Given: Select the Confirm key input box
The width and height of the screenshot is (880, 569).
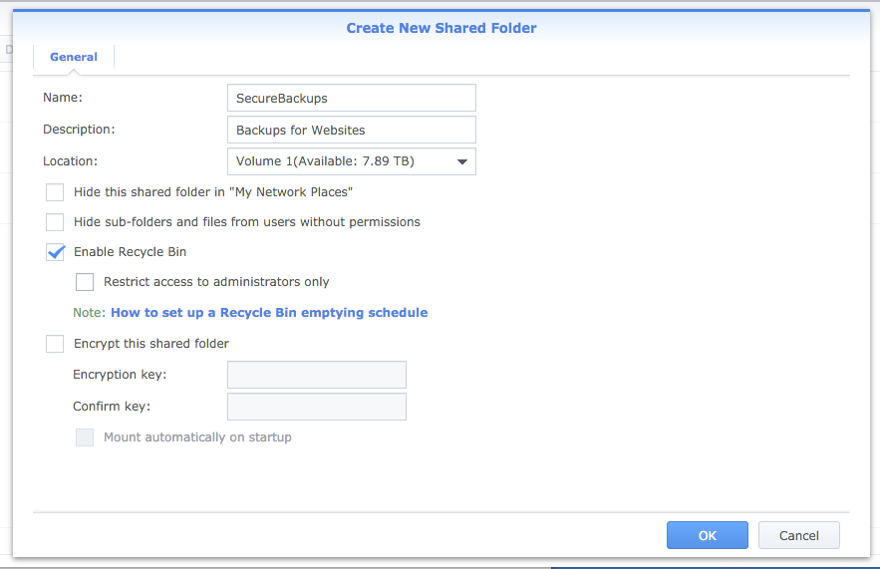Looking at the screenshot, I should [x=316, y=407].
